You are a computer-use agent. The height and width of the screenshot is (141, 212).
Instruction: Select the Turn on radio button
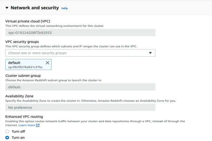pos(7,138)
